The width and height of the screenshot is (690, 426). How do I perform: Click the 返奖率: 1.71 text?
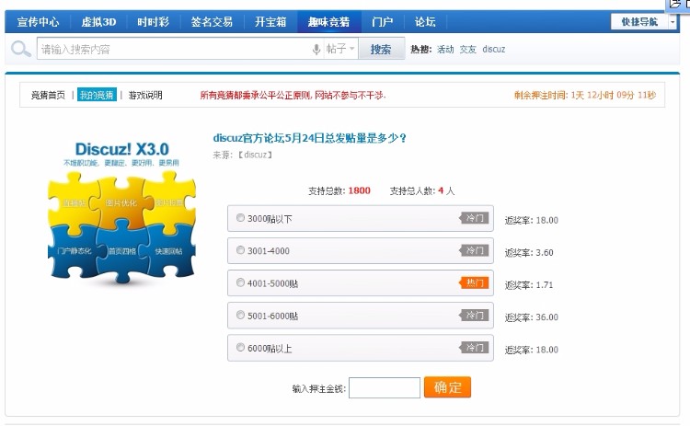click(528, 284)
